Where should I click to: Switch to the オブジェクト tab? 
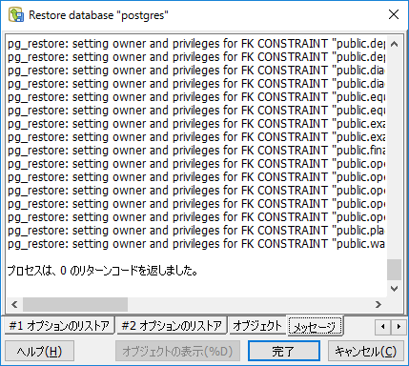(x=257, y=325)
